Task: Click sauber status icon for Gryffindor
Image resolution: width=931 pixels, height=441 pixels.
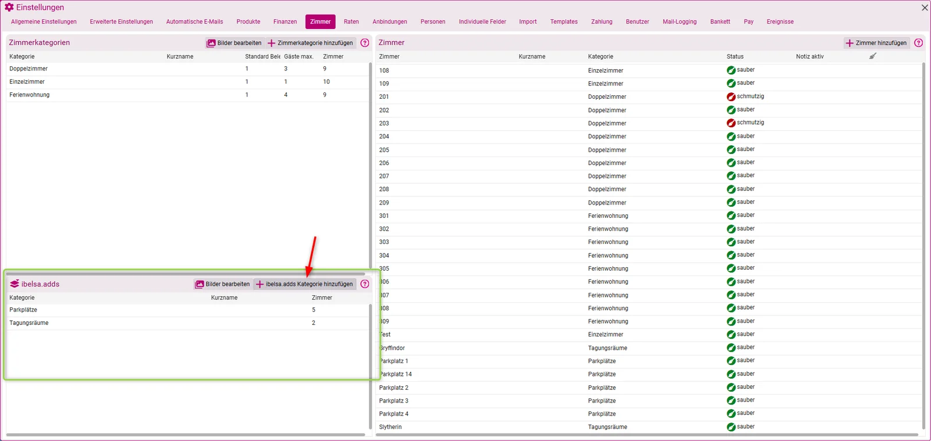Action: pyautogui.click(x=731, y=348)
